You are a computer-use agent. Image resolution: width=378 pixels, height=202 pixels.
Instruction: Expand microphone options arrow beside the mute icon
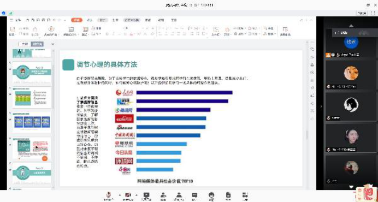tap(119, 195)
